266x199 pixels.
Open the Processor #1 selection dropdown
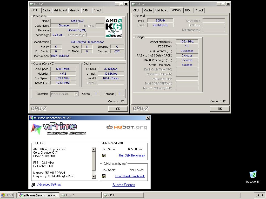tap(76, 94)
